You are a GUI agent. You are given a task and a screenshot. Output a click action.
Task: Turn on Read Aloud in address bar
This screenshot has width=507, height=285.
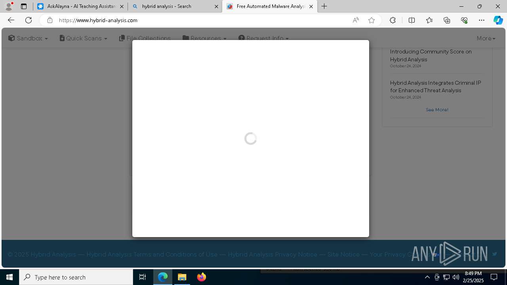click(x=356, y=20)
